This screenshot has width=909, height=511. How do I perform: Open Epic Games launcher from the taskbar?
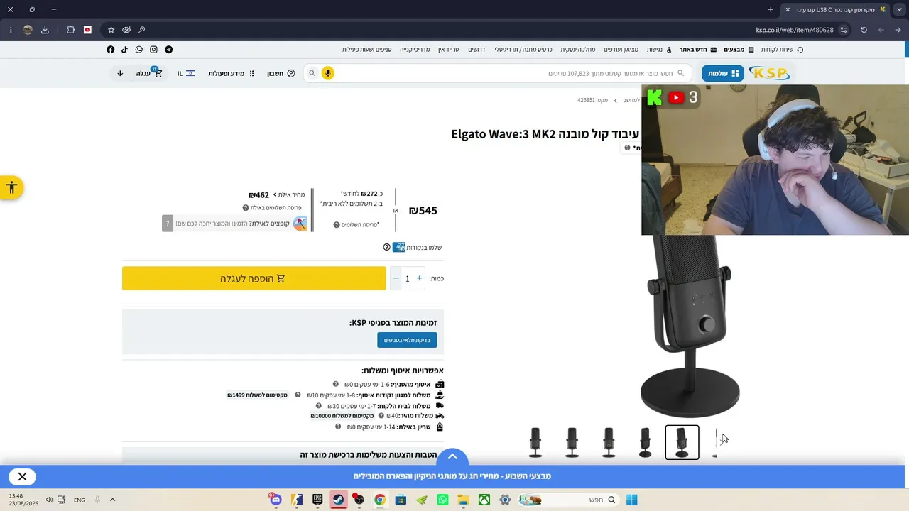317,500
